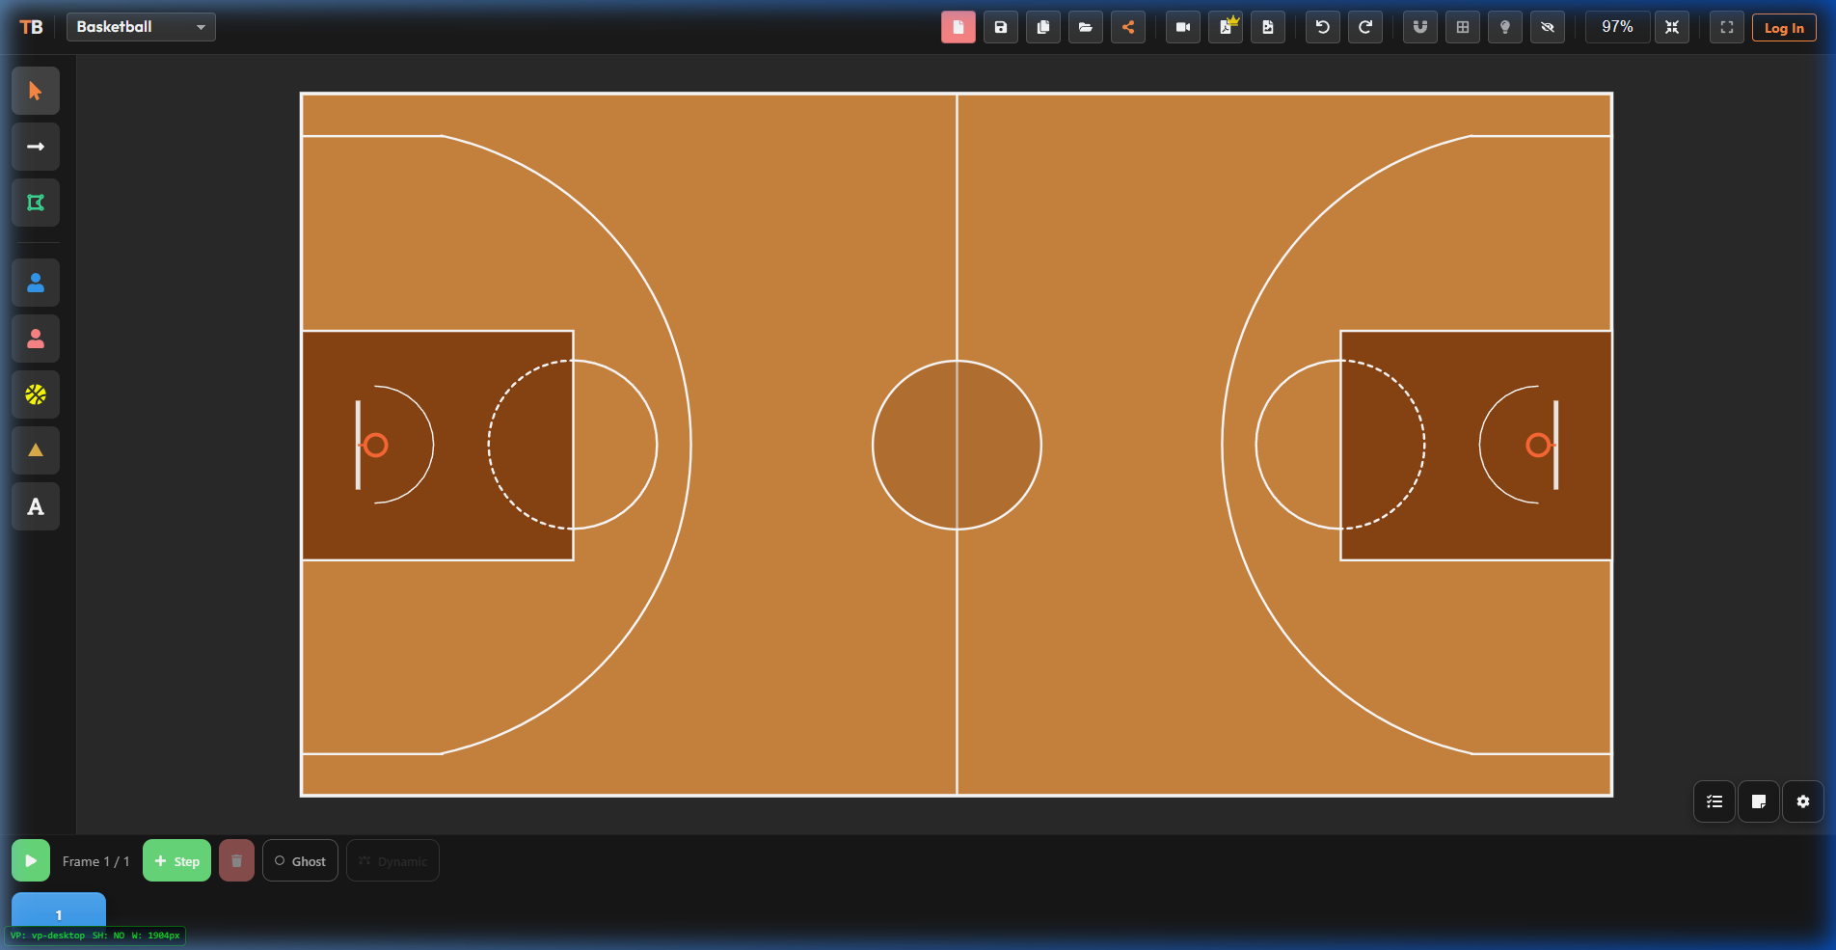Open the animation recording tool
This screenshot has height=950, width=1836.
(1182, 27)
